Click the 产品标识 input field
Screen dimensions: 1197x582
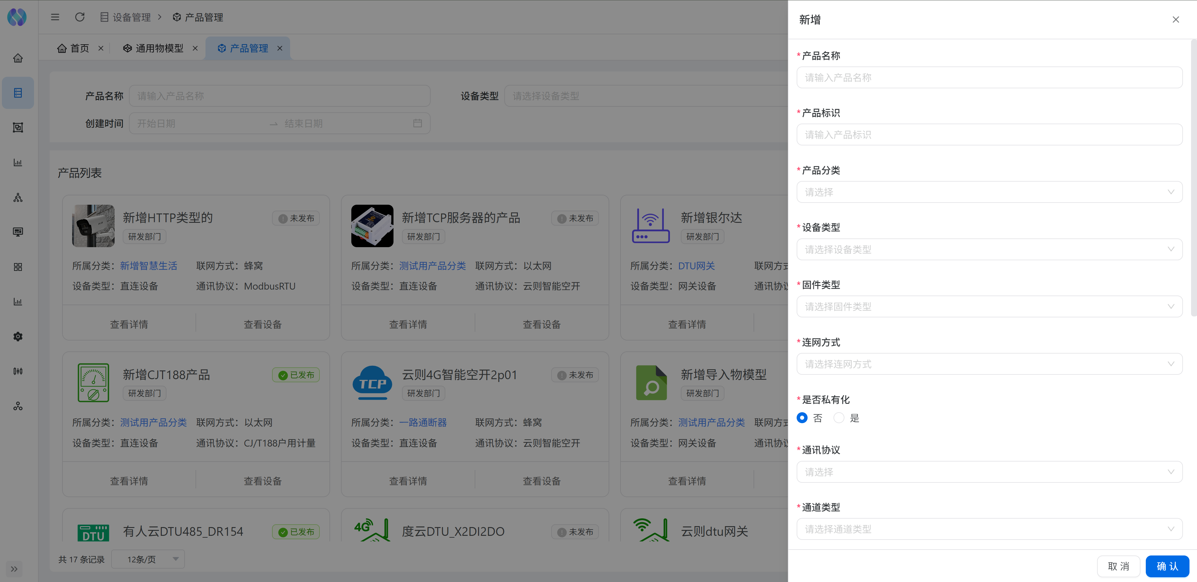(x=989, y=135)
